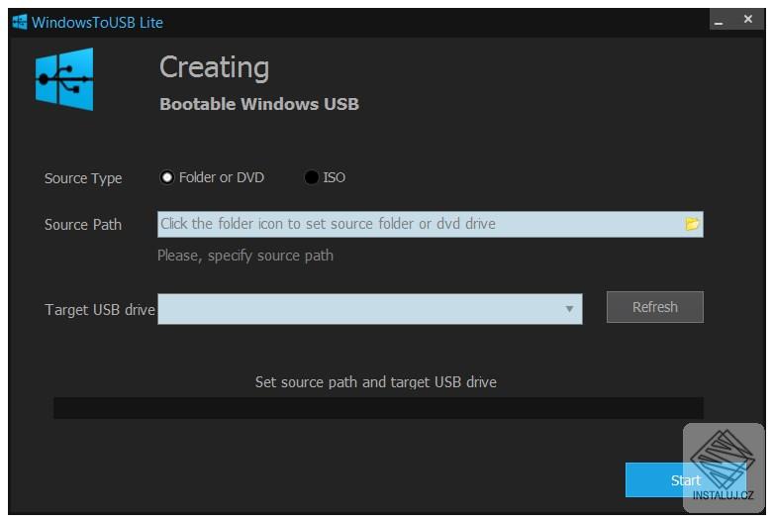Click the 'Source Type' label
Screen dimensions: 773x522
click(83, 178)
